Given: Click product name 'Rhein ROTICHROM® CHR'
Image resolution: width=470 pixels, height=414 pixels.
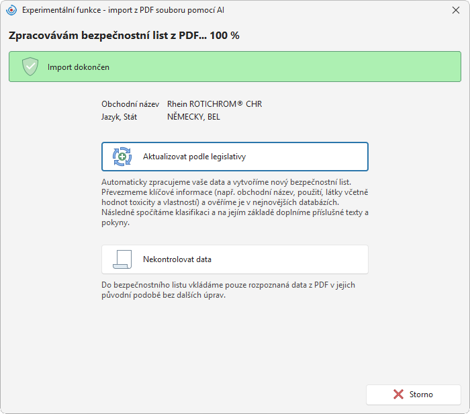Looking at the screenshot, I should 215,104.
